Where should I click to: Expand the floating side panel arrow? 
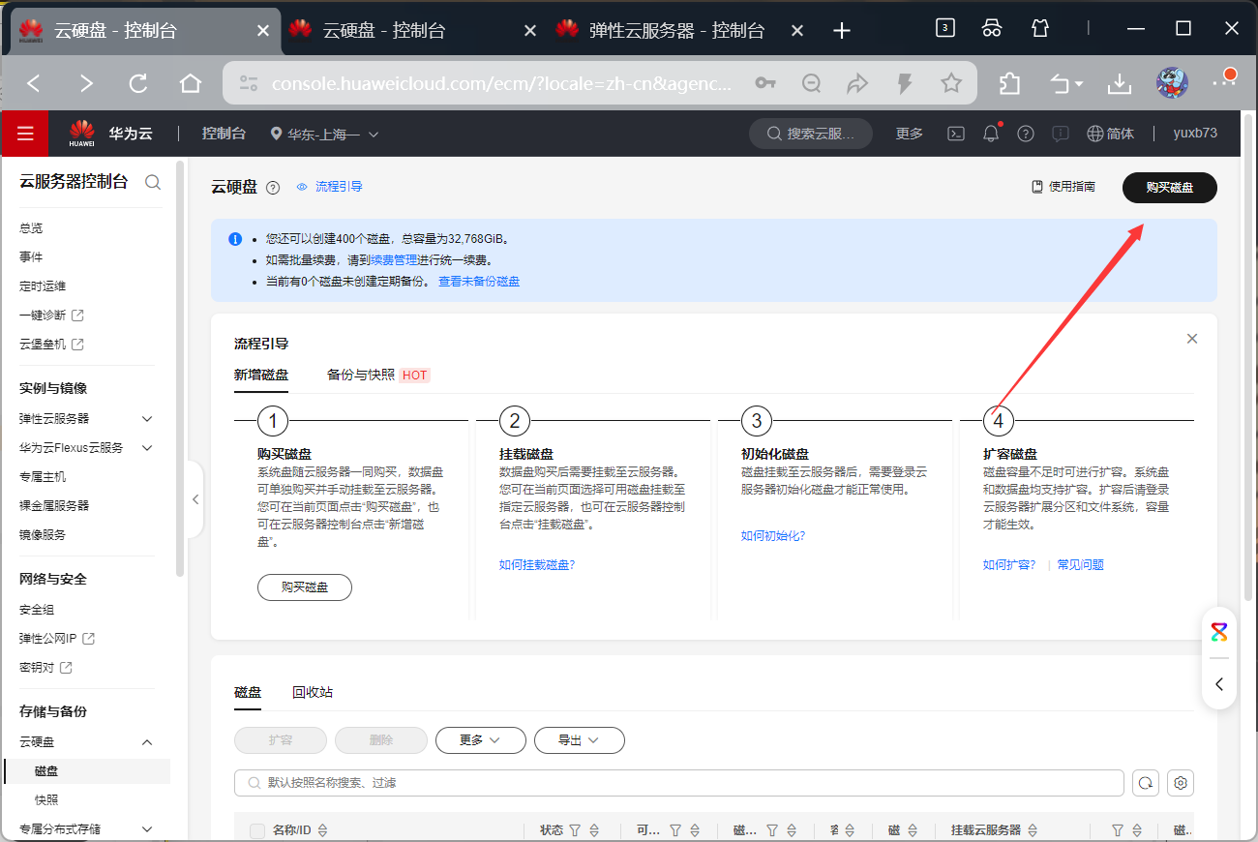tap(1219, 684)
